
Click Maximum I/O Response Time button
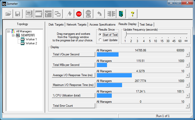pyautogui.click(x=73, y=85)
